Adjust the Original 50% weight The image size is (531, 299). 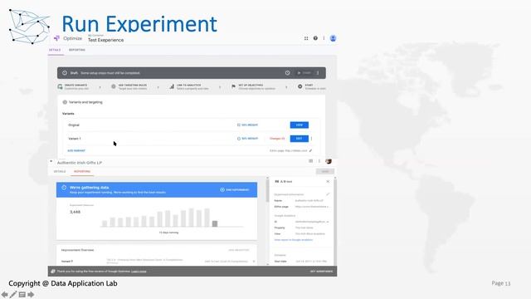247,125
